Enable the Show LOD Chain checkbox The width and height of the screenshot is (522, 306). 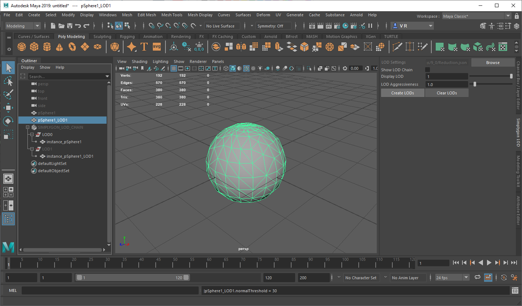[428, 70]
